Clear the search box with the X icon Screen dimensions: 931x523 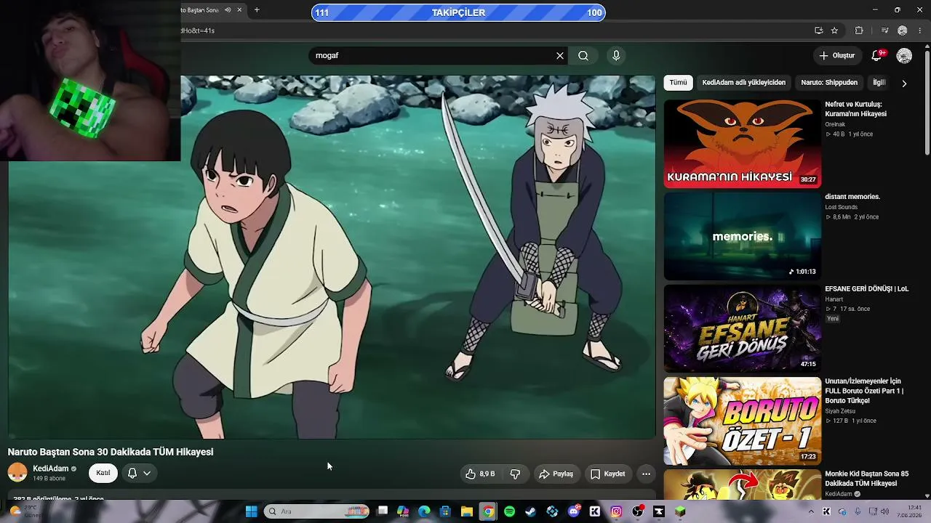click(560, 55)
